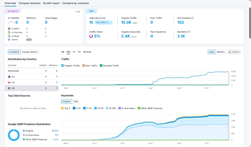Viewport: 251px width, 147px height.
Task: Switch keywords chart to Paid
Action: point(76,102)
